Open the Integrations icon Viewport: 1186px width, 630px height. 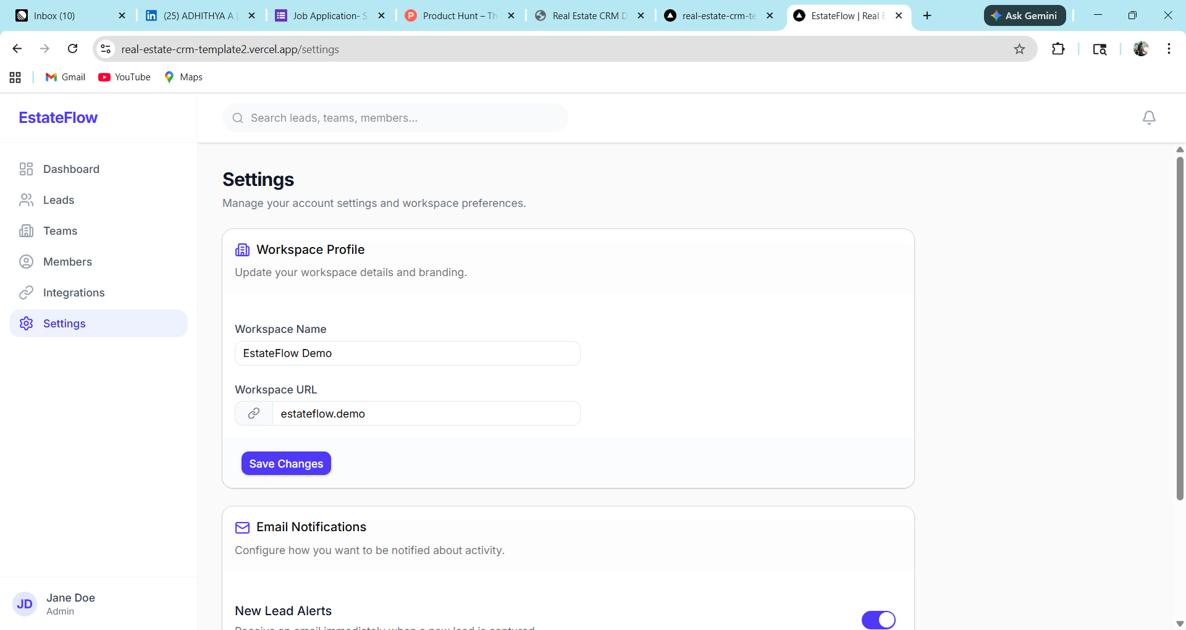25,292
